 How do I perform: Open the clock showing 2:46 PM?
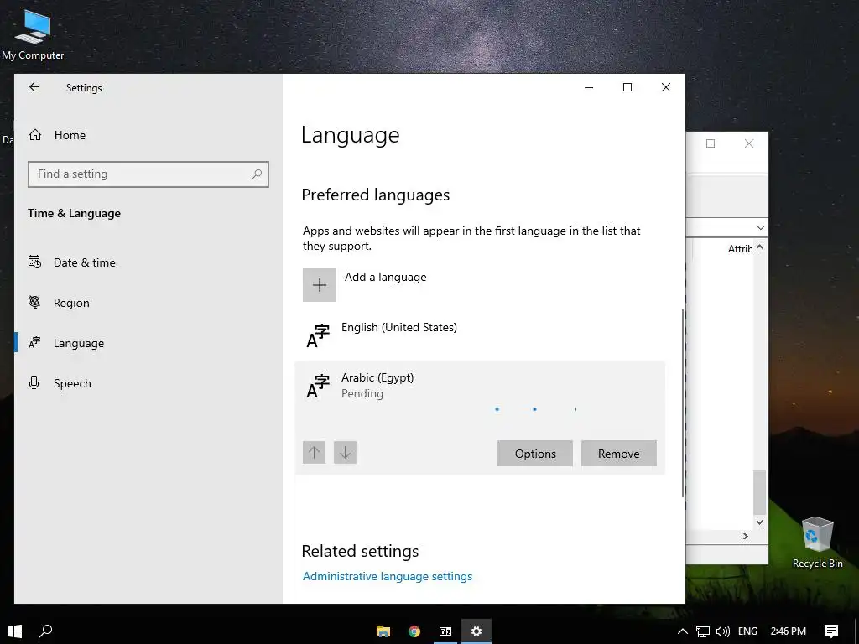coord(788,631)
